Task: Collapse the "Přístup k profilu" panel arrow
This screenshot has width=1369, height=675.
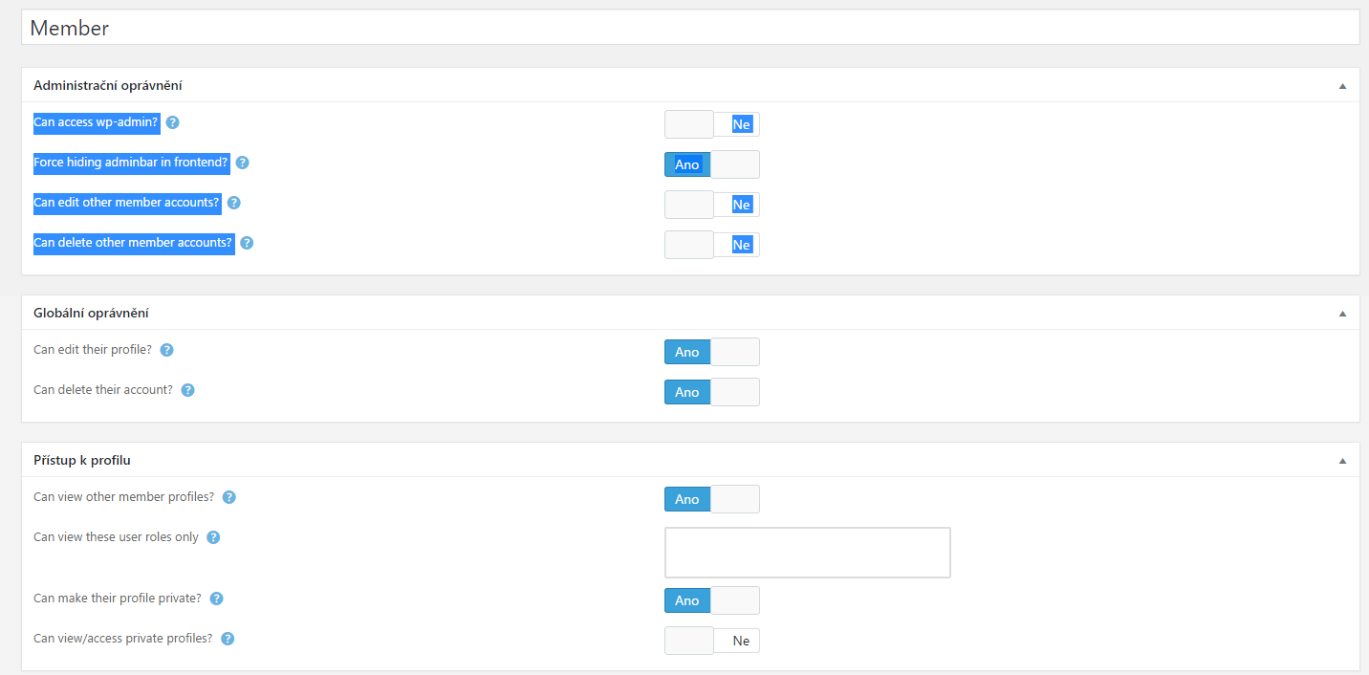Action: coord(1342,461)
